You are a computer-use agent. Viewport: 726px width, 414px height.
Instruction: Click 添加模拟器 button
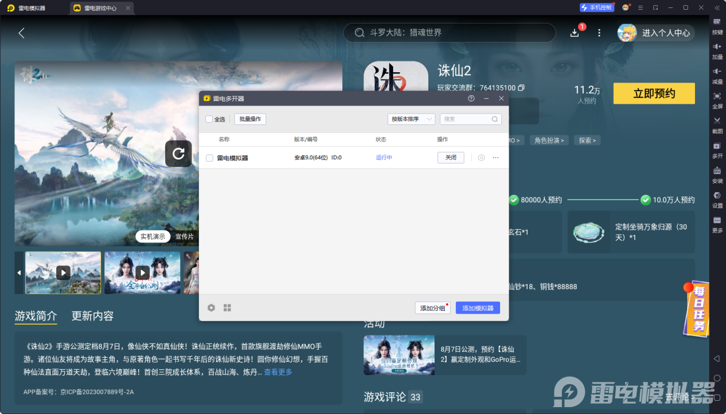(x=478, y=308)
